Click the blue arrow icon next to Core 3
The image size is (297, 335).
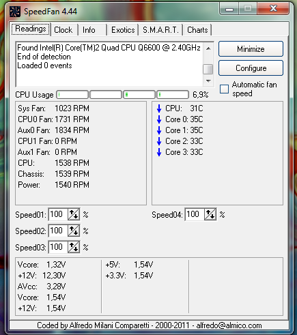[x=159, y=152]
